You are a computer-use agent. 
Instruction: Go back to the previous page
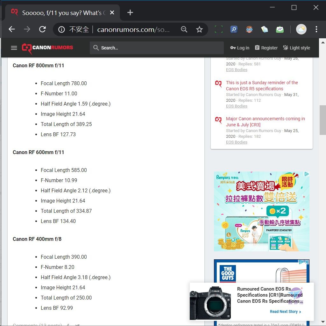click(x=12, y=29)
